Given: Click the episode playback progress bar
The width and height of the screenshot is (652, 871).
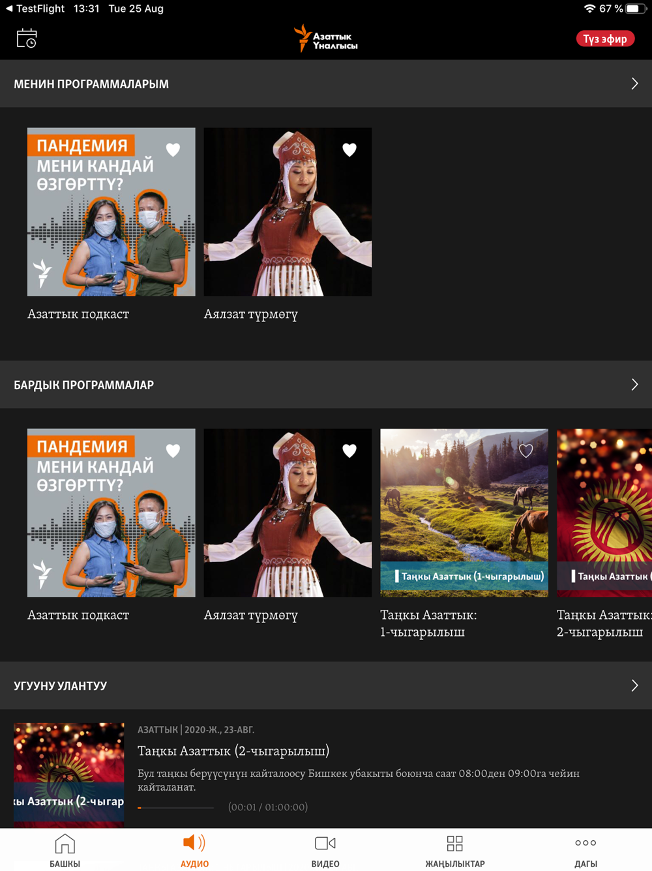Looking at the screenshot, I should (176, 808).
